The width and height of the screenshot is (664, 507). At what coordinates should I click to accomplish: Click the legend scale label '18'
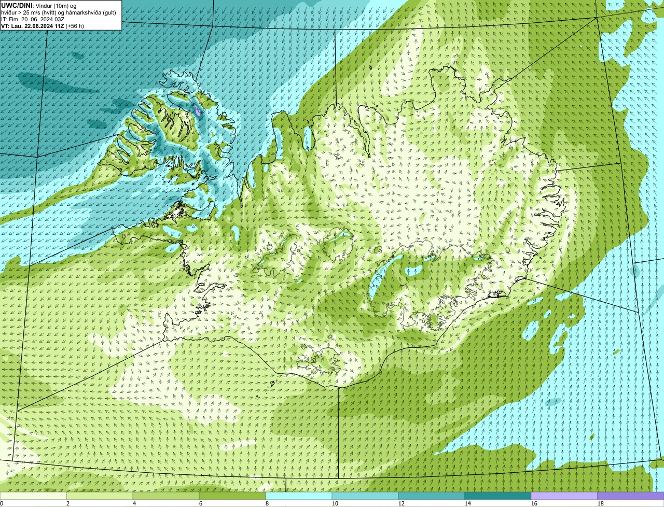tap(600, 503)
